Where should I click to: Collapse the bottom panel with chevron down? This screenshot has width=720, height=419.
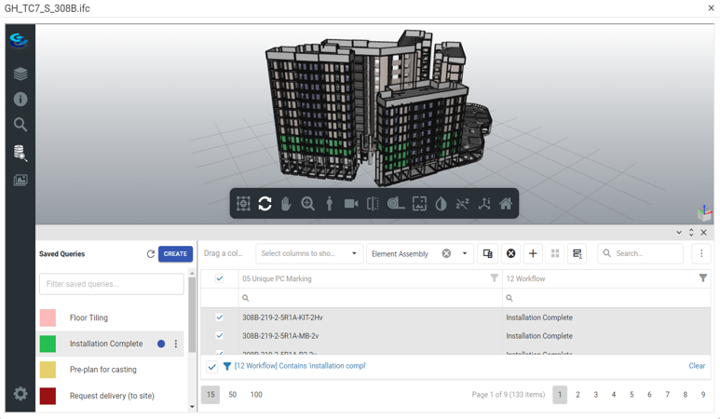(679, 233)
